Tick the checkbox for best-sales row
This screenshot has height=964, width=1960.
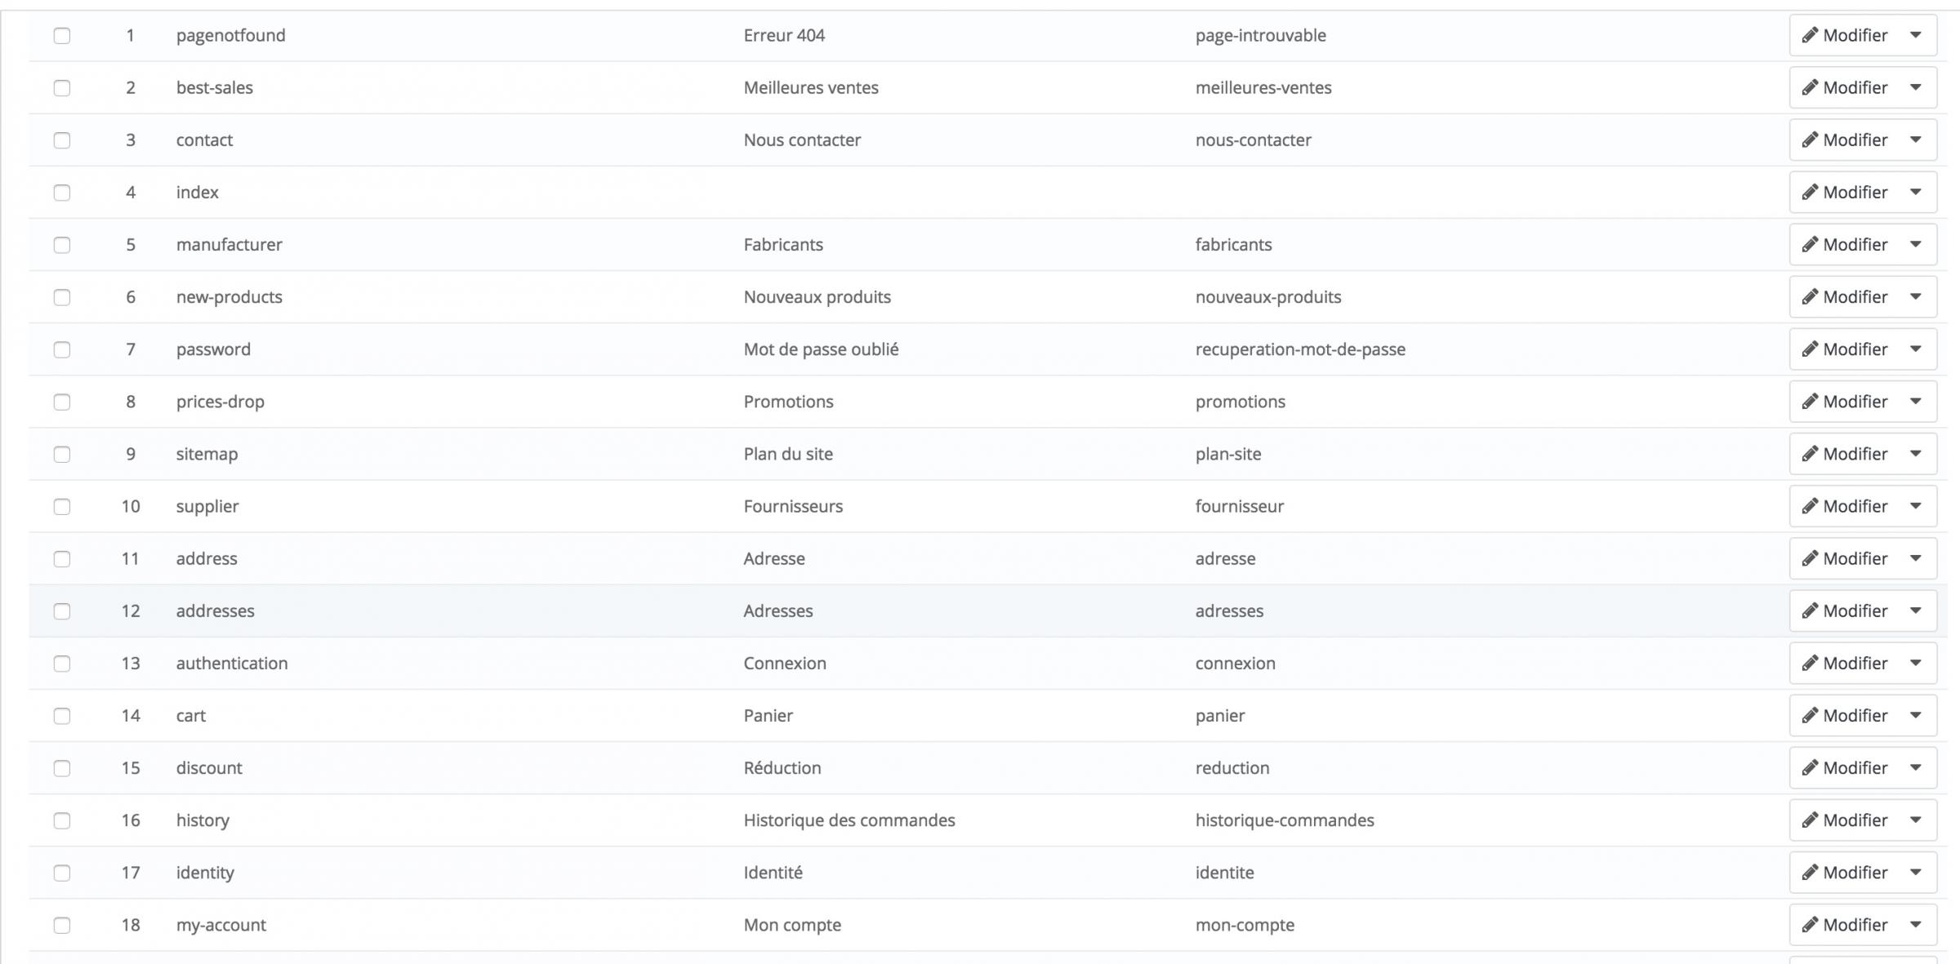62,88
